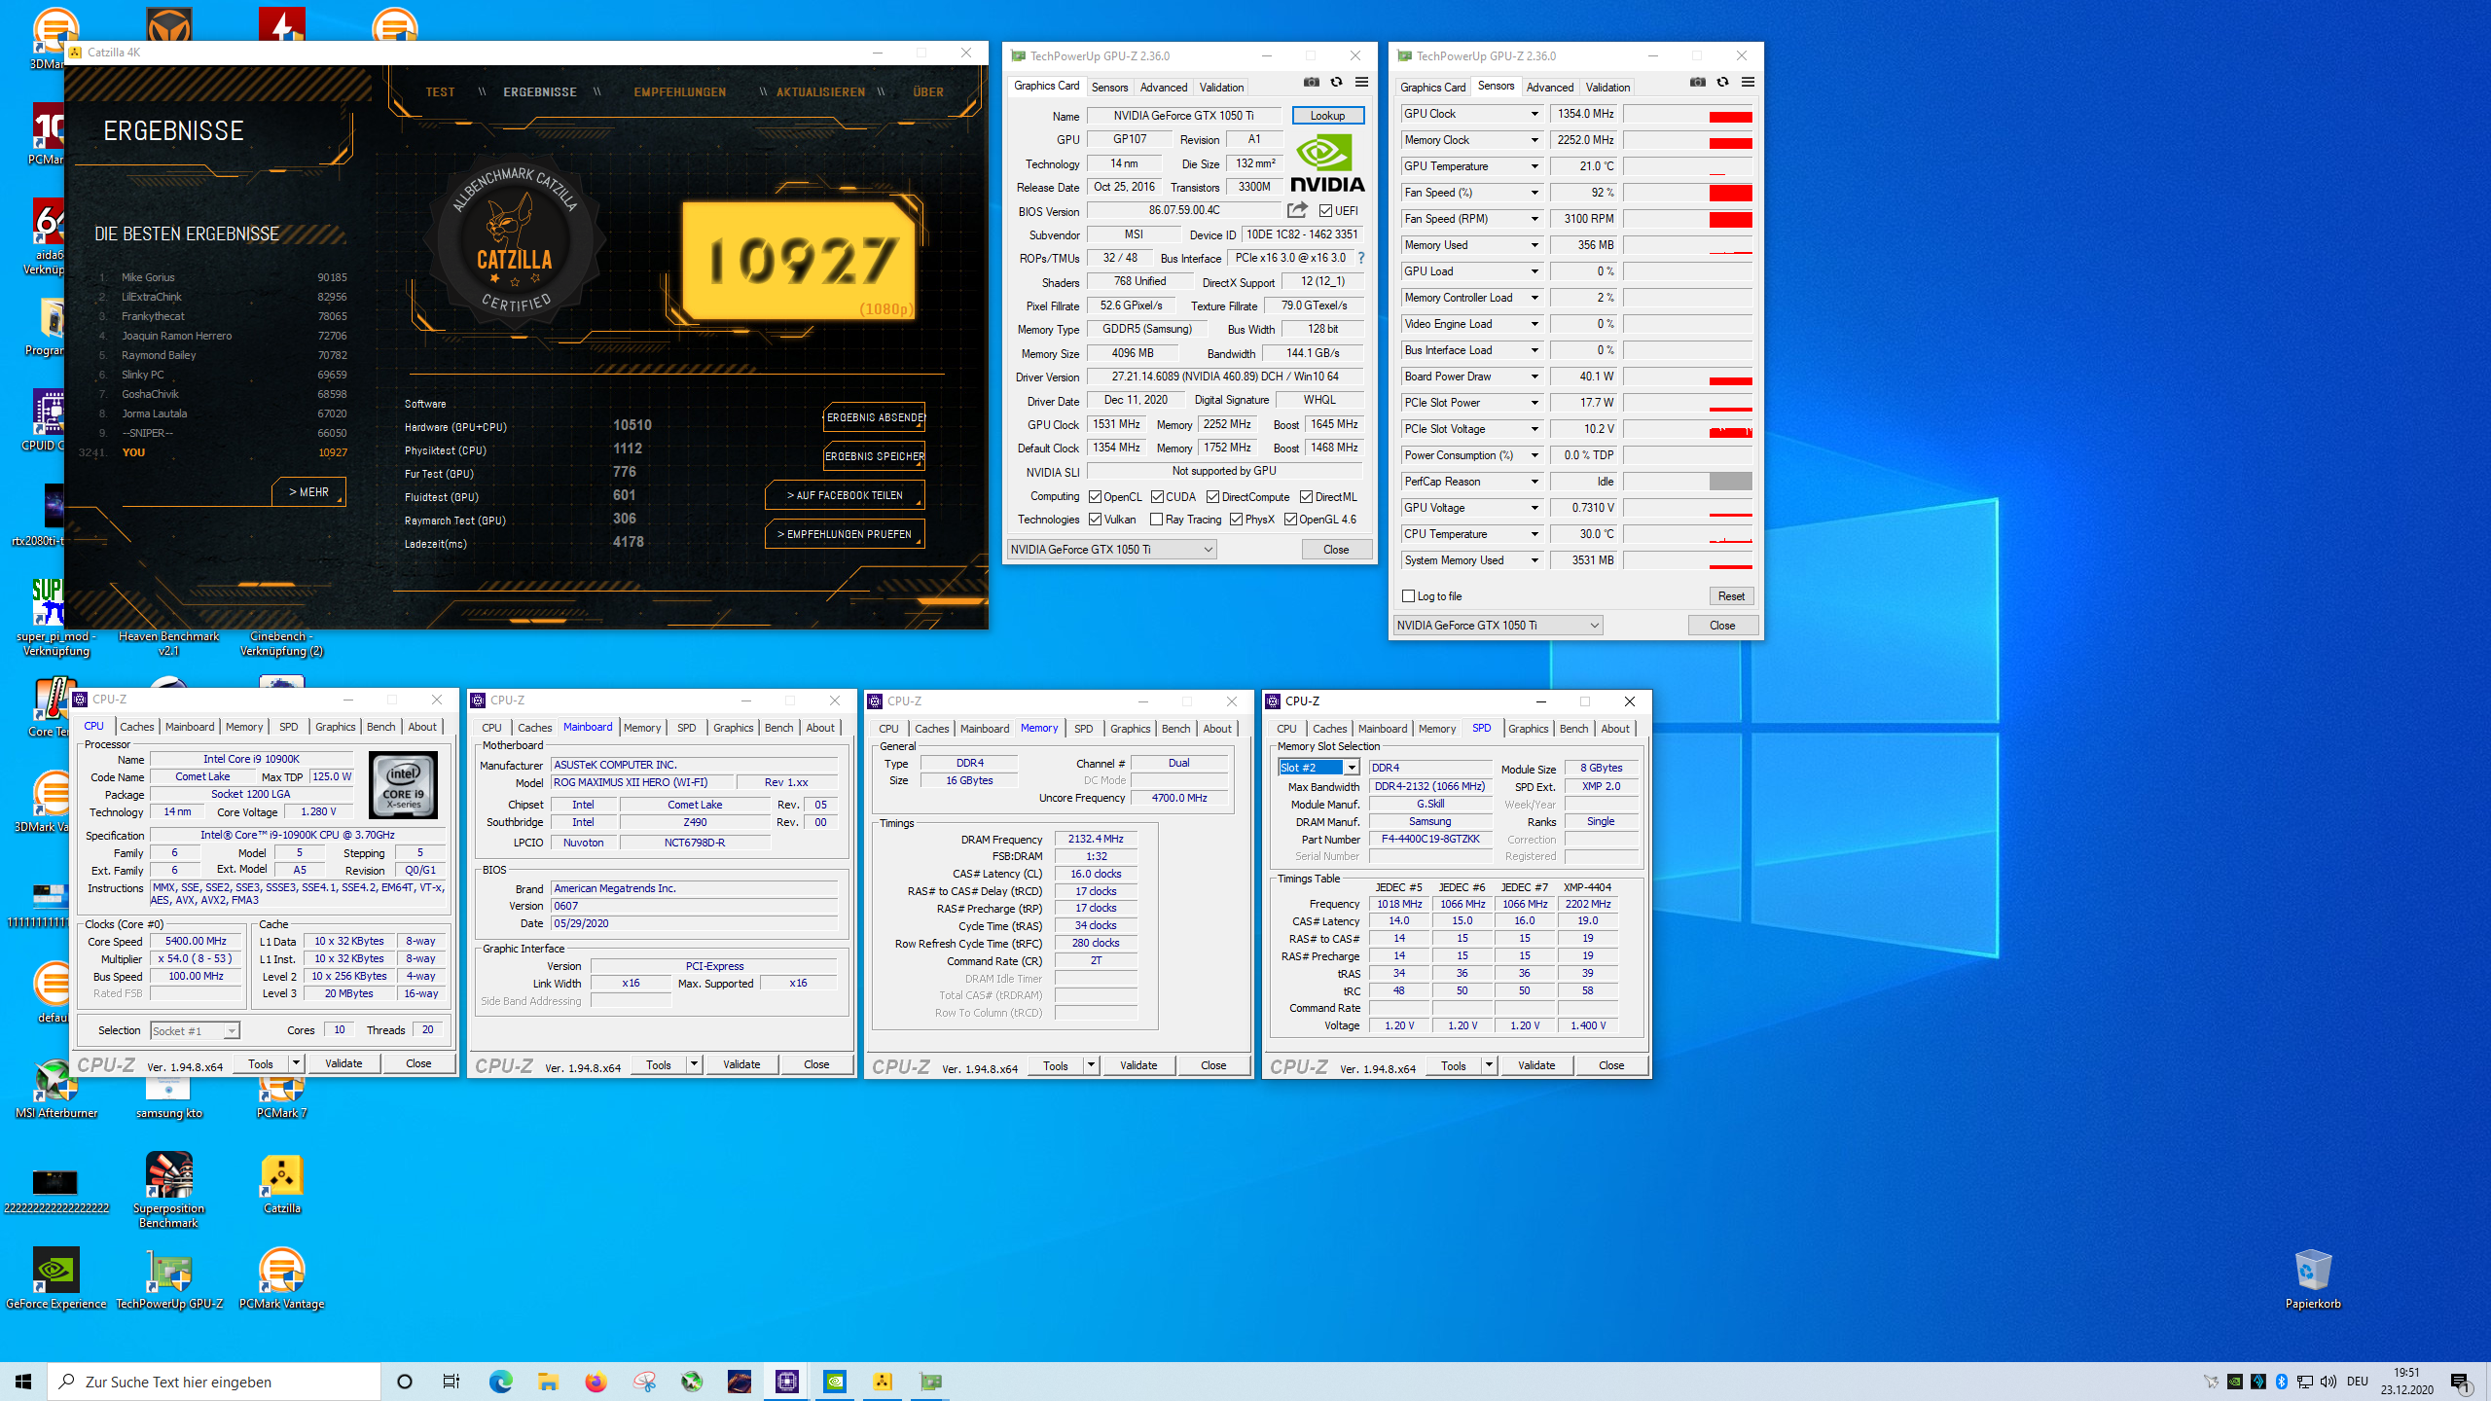This screenshot has width=2491, height=1401.
Task: Click the GPU Temperature sensor graph
Action: pos(1688,166)
